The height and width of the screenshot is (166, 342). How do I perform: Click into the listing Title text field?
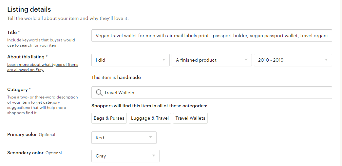tap(212, 36)
